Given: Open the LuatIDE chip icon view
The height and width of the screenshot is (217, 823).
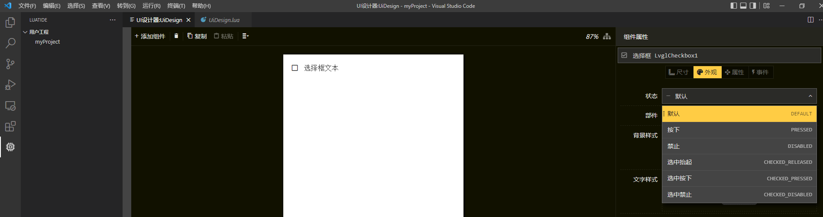Looking at the screenshot, I should [10, 147].
